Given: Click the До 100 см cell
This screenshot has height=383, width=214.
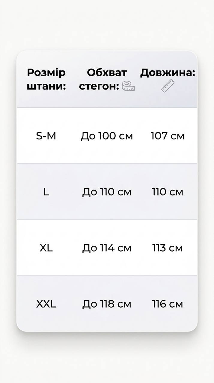Looking at the screenshot, I should click(107, 136).
